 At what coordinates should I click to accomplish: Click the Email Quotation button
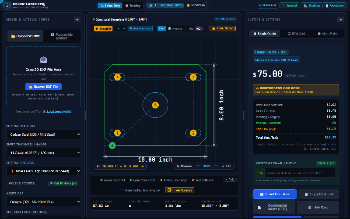[275, 194]
